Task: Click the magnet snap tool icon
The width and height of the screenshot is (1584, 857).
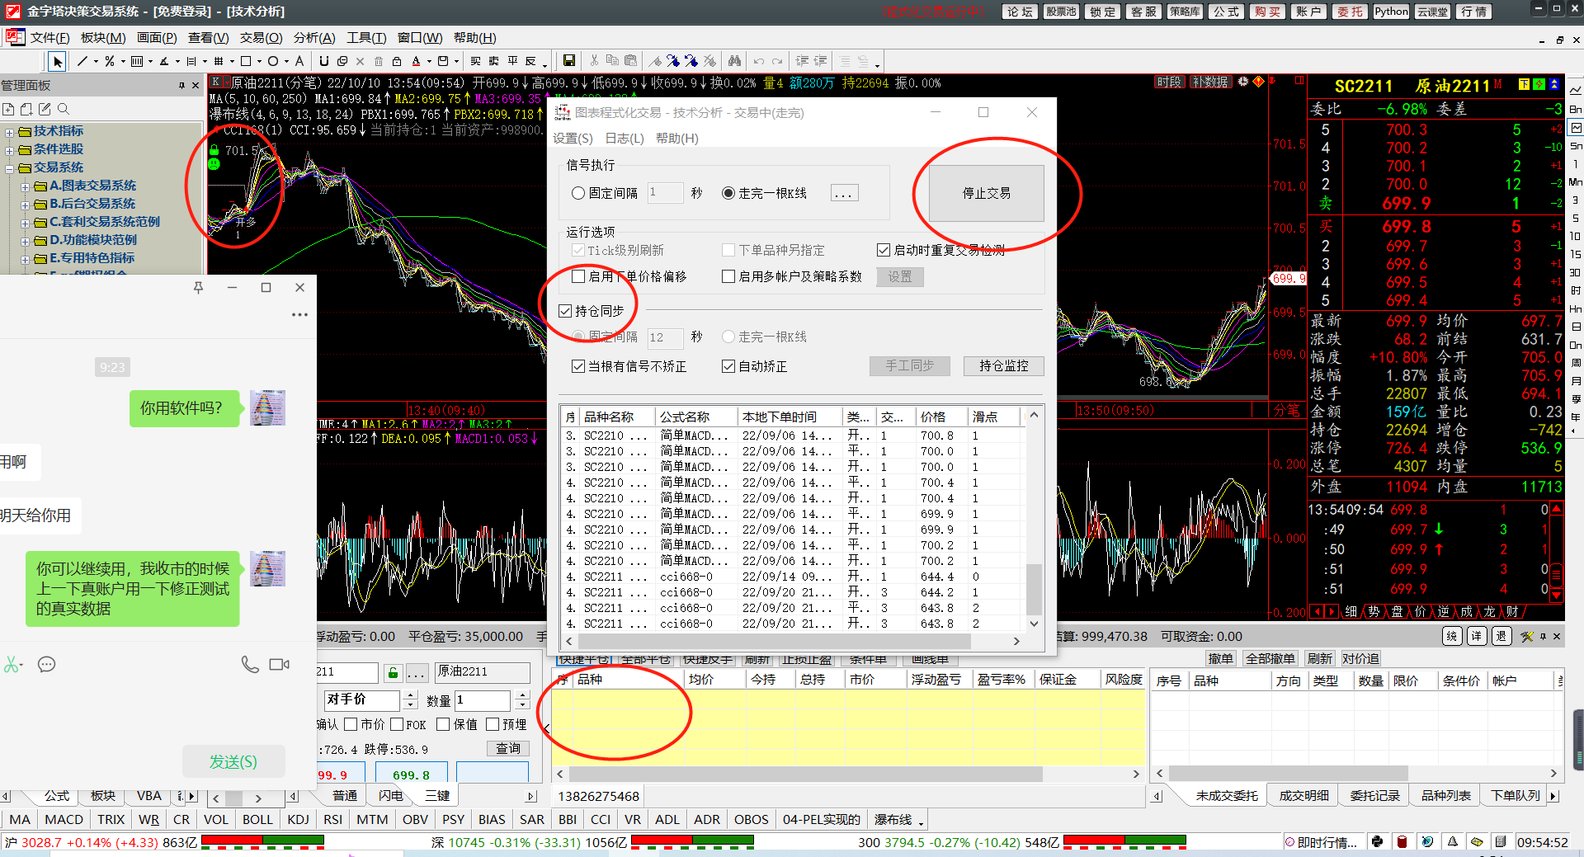Action: coord(324,61)
